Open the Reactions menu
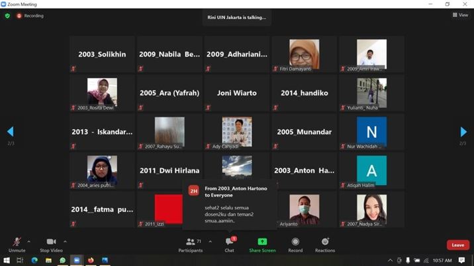 click(325, 244)
